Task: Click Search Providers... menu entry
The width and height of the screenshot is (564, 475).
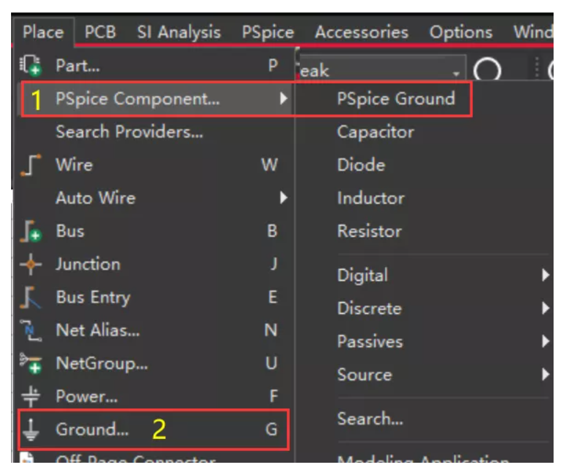Action: (x=129, y=132)
